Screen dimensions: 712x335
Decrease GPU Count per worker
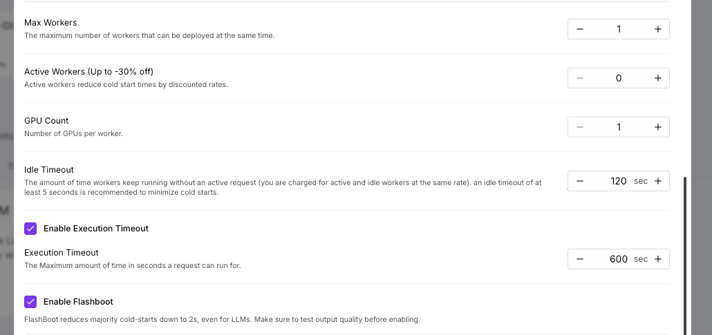pos(580,127)
